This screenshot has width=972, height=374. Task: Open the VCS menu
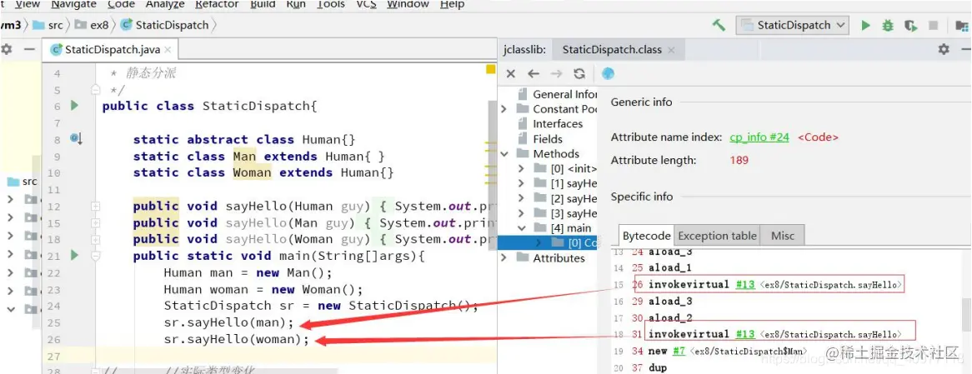point(366,4)
